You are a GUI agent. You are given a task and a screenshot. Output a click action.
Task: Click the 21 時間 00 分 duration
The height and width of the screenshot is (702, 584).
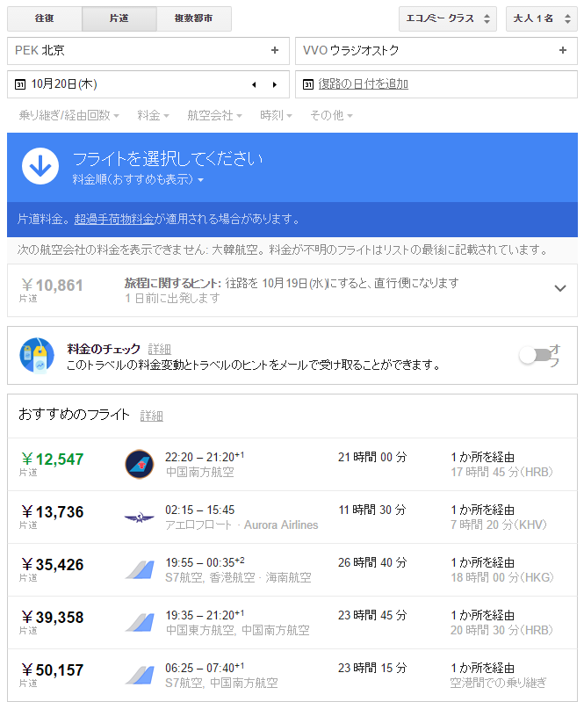click(x=372, y=457)
